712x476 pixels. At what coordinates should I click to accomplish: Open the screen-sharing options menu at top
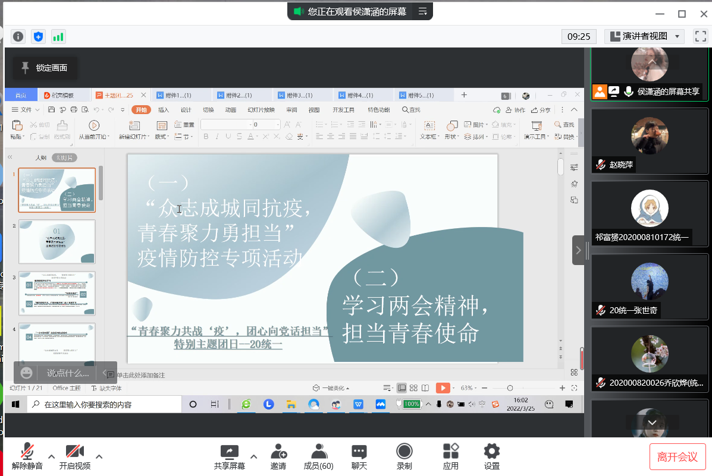(x=423, y=11)
